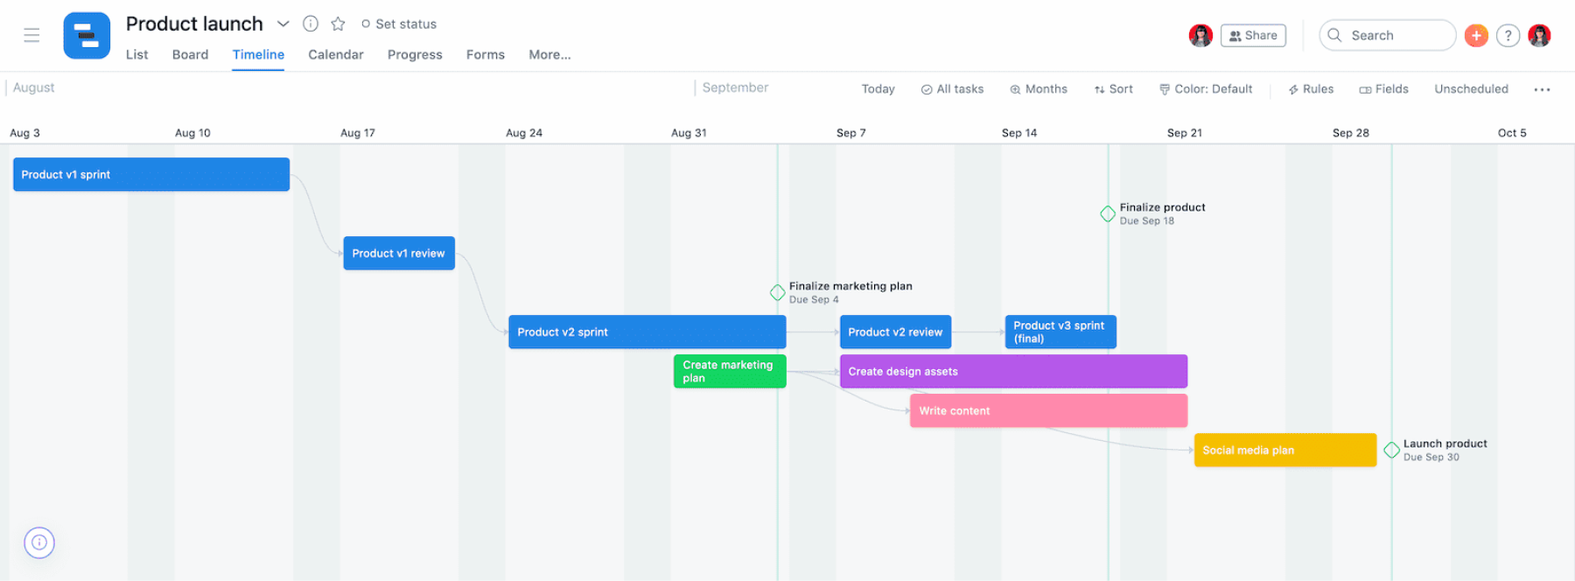Screen dimensions: 1575x581
Task: Open the Calendar tab
Action: click(336, 54)
